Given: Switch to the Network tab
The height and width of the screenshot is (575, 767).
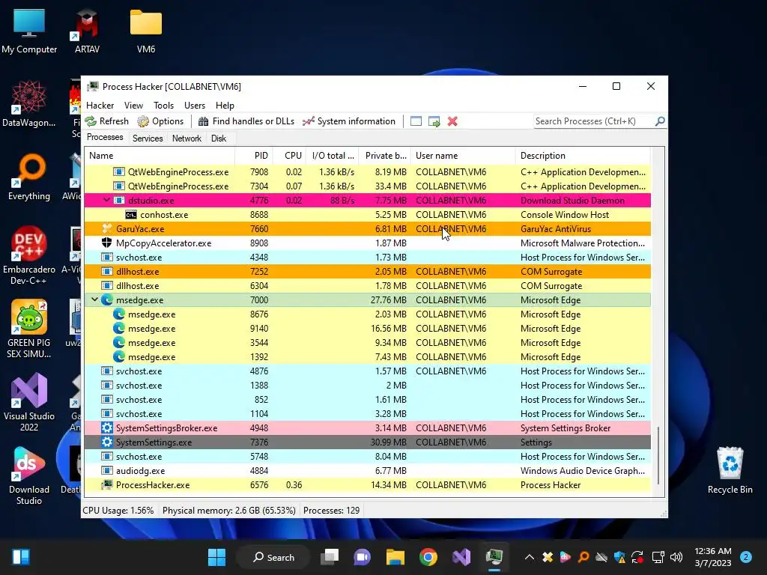Looking at the screenshot, I should click(x=187, y=139).
